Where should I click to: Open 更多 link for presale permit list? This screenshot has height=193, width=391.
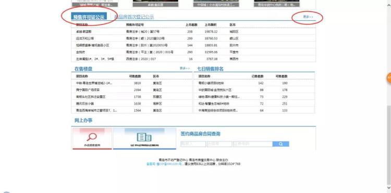(308, 17)
